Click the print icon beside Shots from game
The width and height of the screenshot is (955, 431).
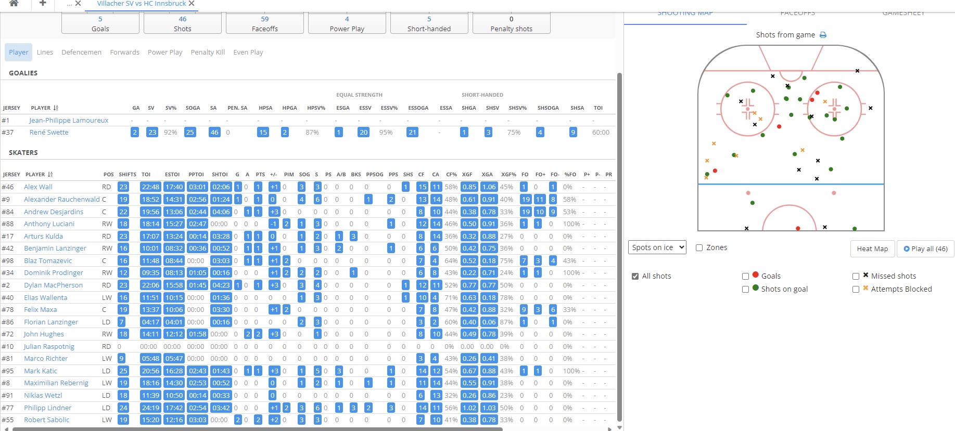823,35
